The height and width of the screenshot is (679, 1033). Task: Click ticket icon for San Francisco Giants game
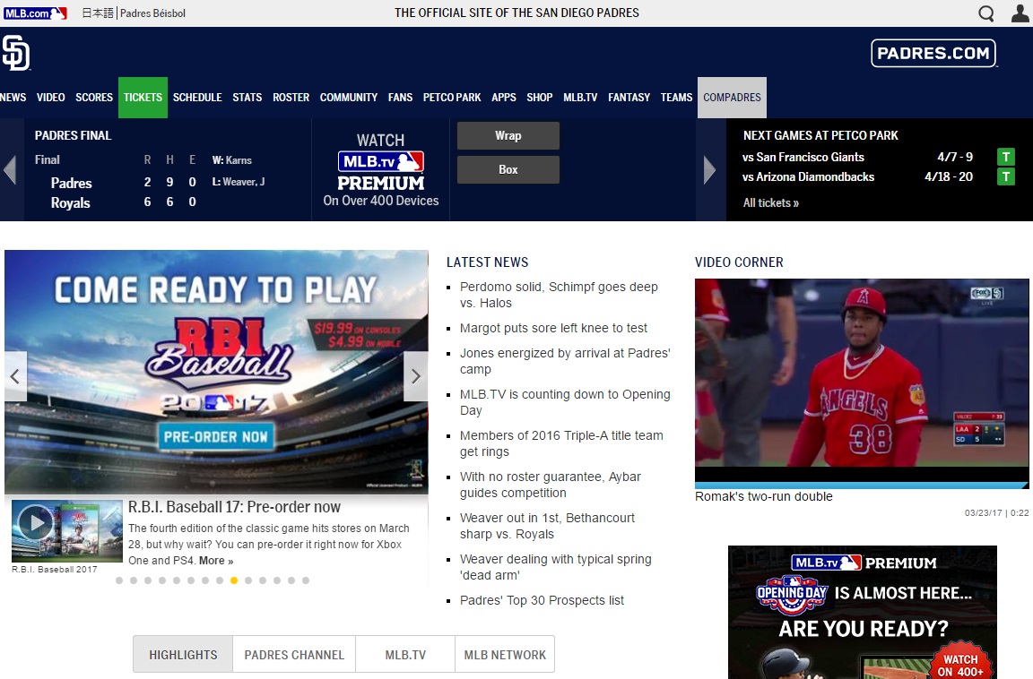tap(1005, 158)
